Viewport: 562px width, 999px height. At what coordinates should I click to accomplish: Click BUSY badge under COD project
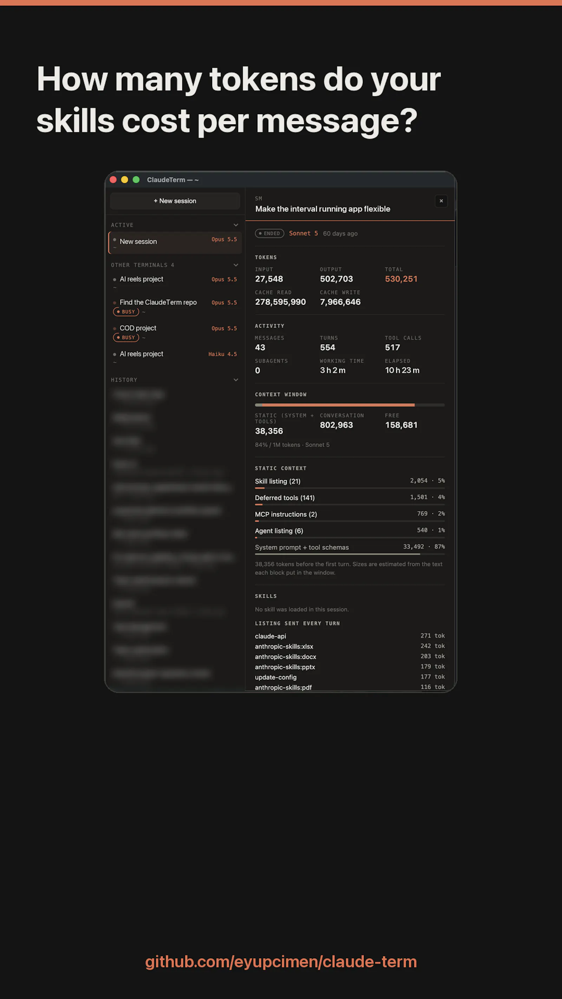pyautogui.click(x=126, y=338)
